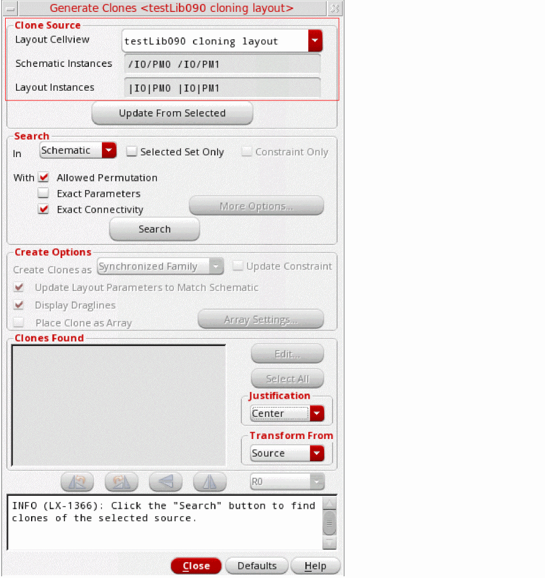Screen dimensions: 545x578
Task: Click the flip horizontal mirror icon
Action: [x=210, y=482]
